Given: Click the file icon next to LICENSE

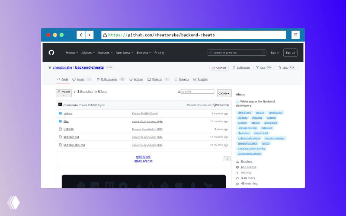Looking at the screenshot, I should coord(60,129).
